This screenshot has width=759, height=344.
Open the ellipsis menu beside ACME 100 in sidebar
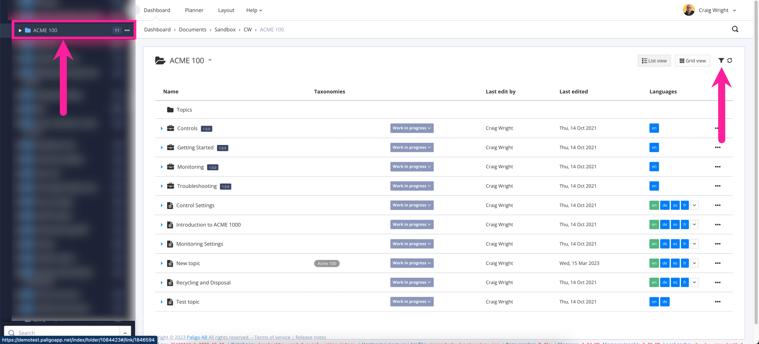tap(127, 30)
